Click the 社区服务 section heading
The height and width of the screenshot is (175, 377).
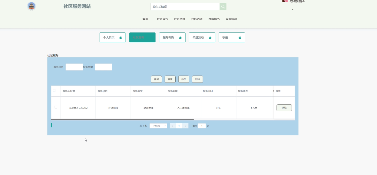(x=53, y=55)
